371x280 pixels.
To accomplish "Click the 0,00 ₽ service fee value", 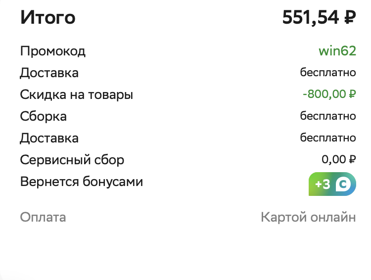I will click(339, 160).
